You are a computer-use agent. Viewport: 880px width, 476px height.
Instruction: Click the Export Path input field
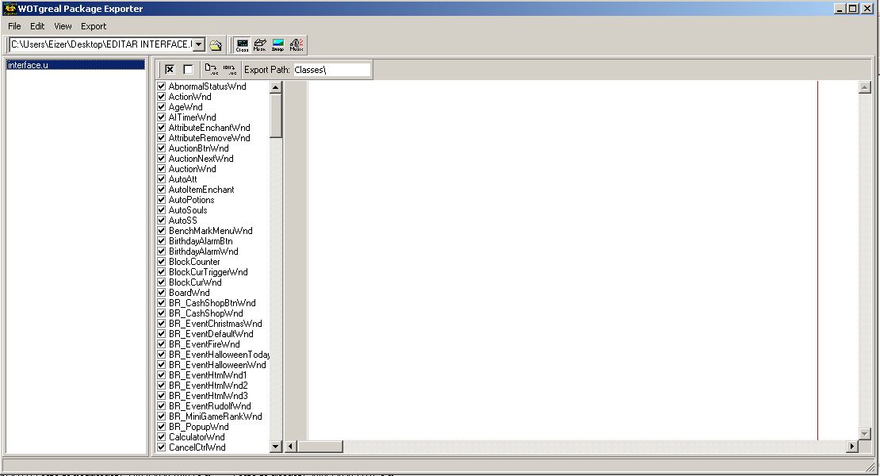pyautogui.click(x=331, y=70)
